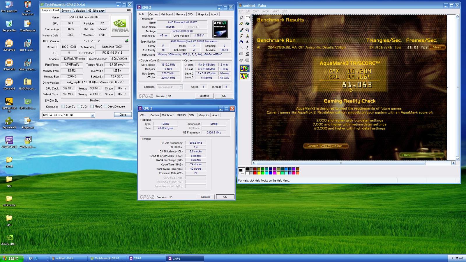The image size is (466, 262).
Task: Switch to the TechPowerUp GPU-Z taskbar button
Action: pos(107,259)
